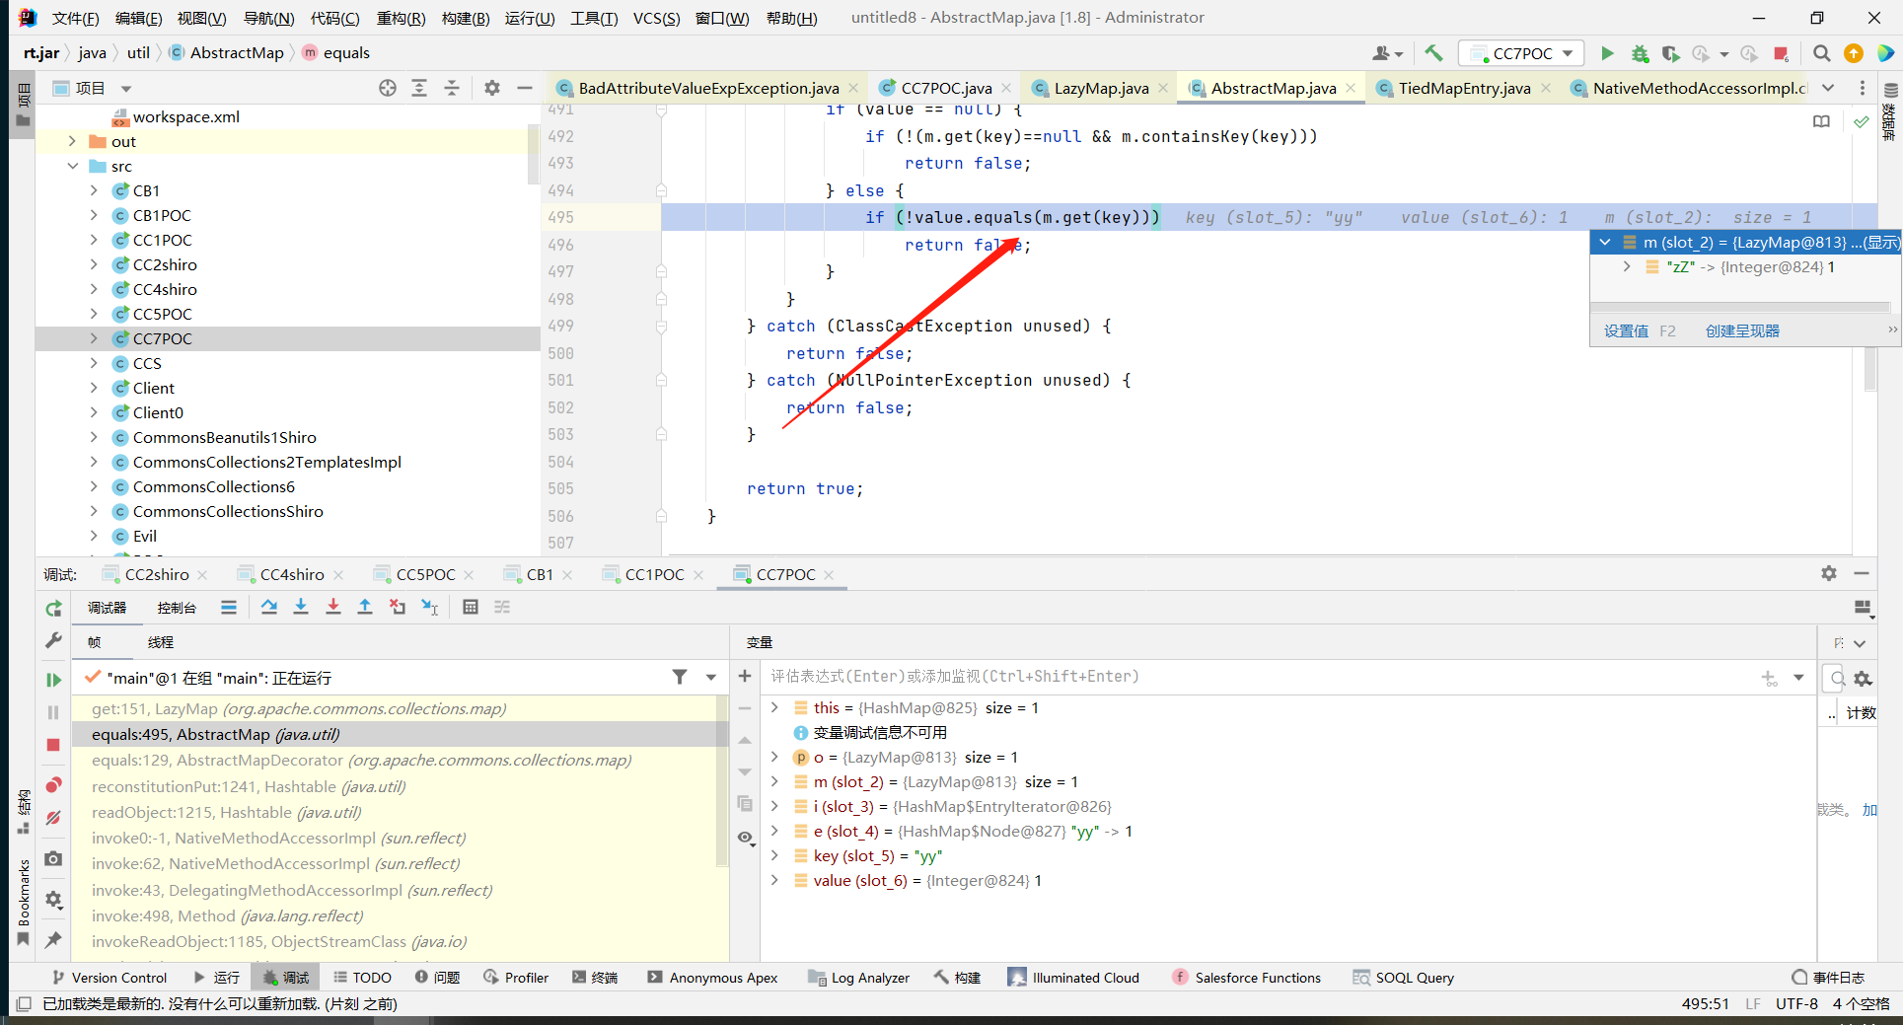The image size is (1903, 1025).
Task: Click the red Stop icon in top toolbar
Action: pyautogui.click(x=1781, y=53)
